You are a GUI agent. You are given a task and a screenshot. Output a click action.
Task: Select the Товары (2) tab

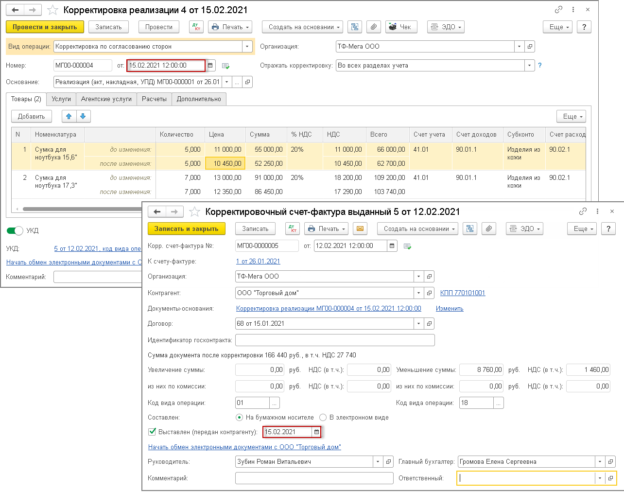(26, 99)
